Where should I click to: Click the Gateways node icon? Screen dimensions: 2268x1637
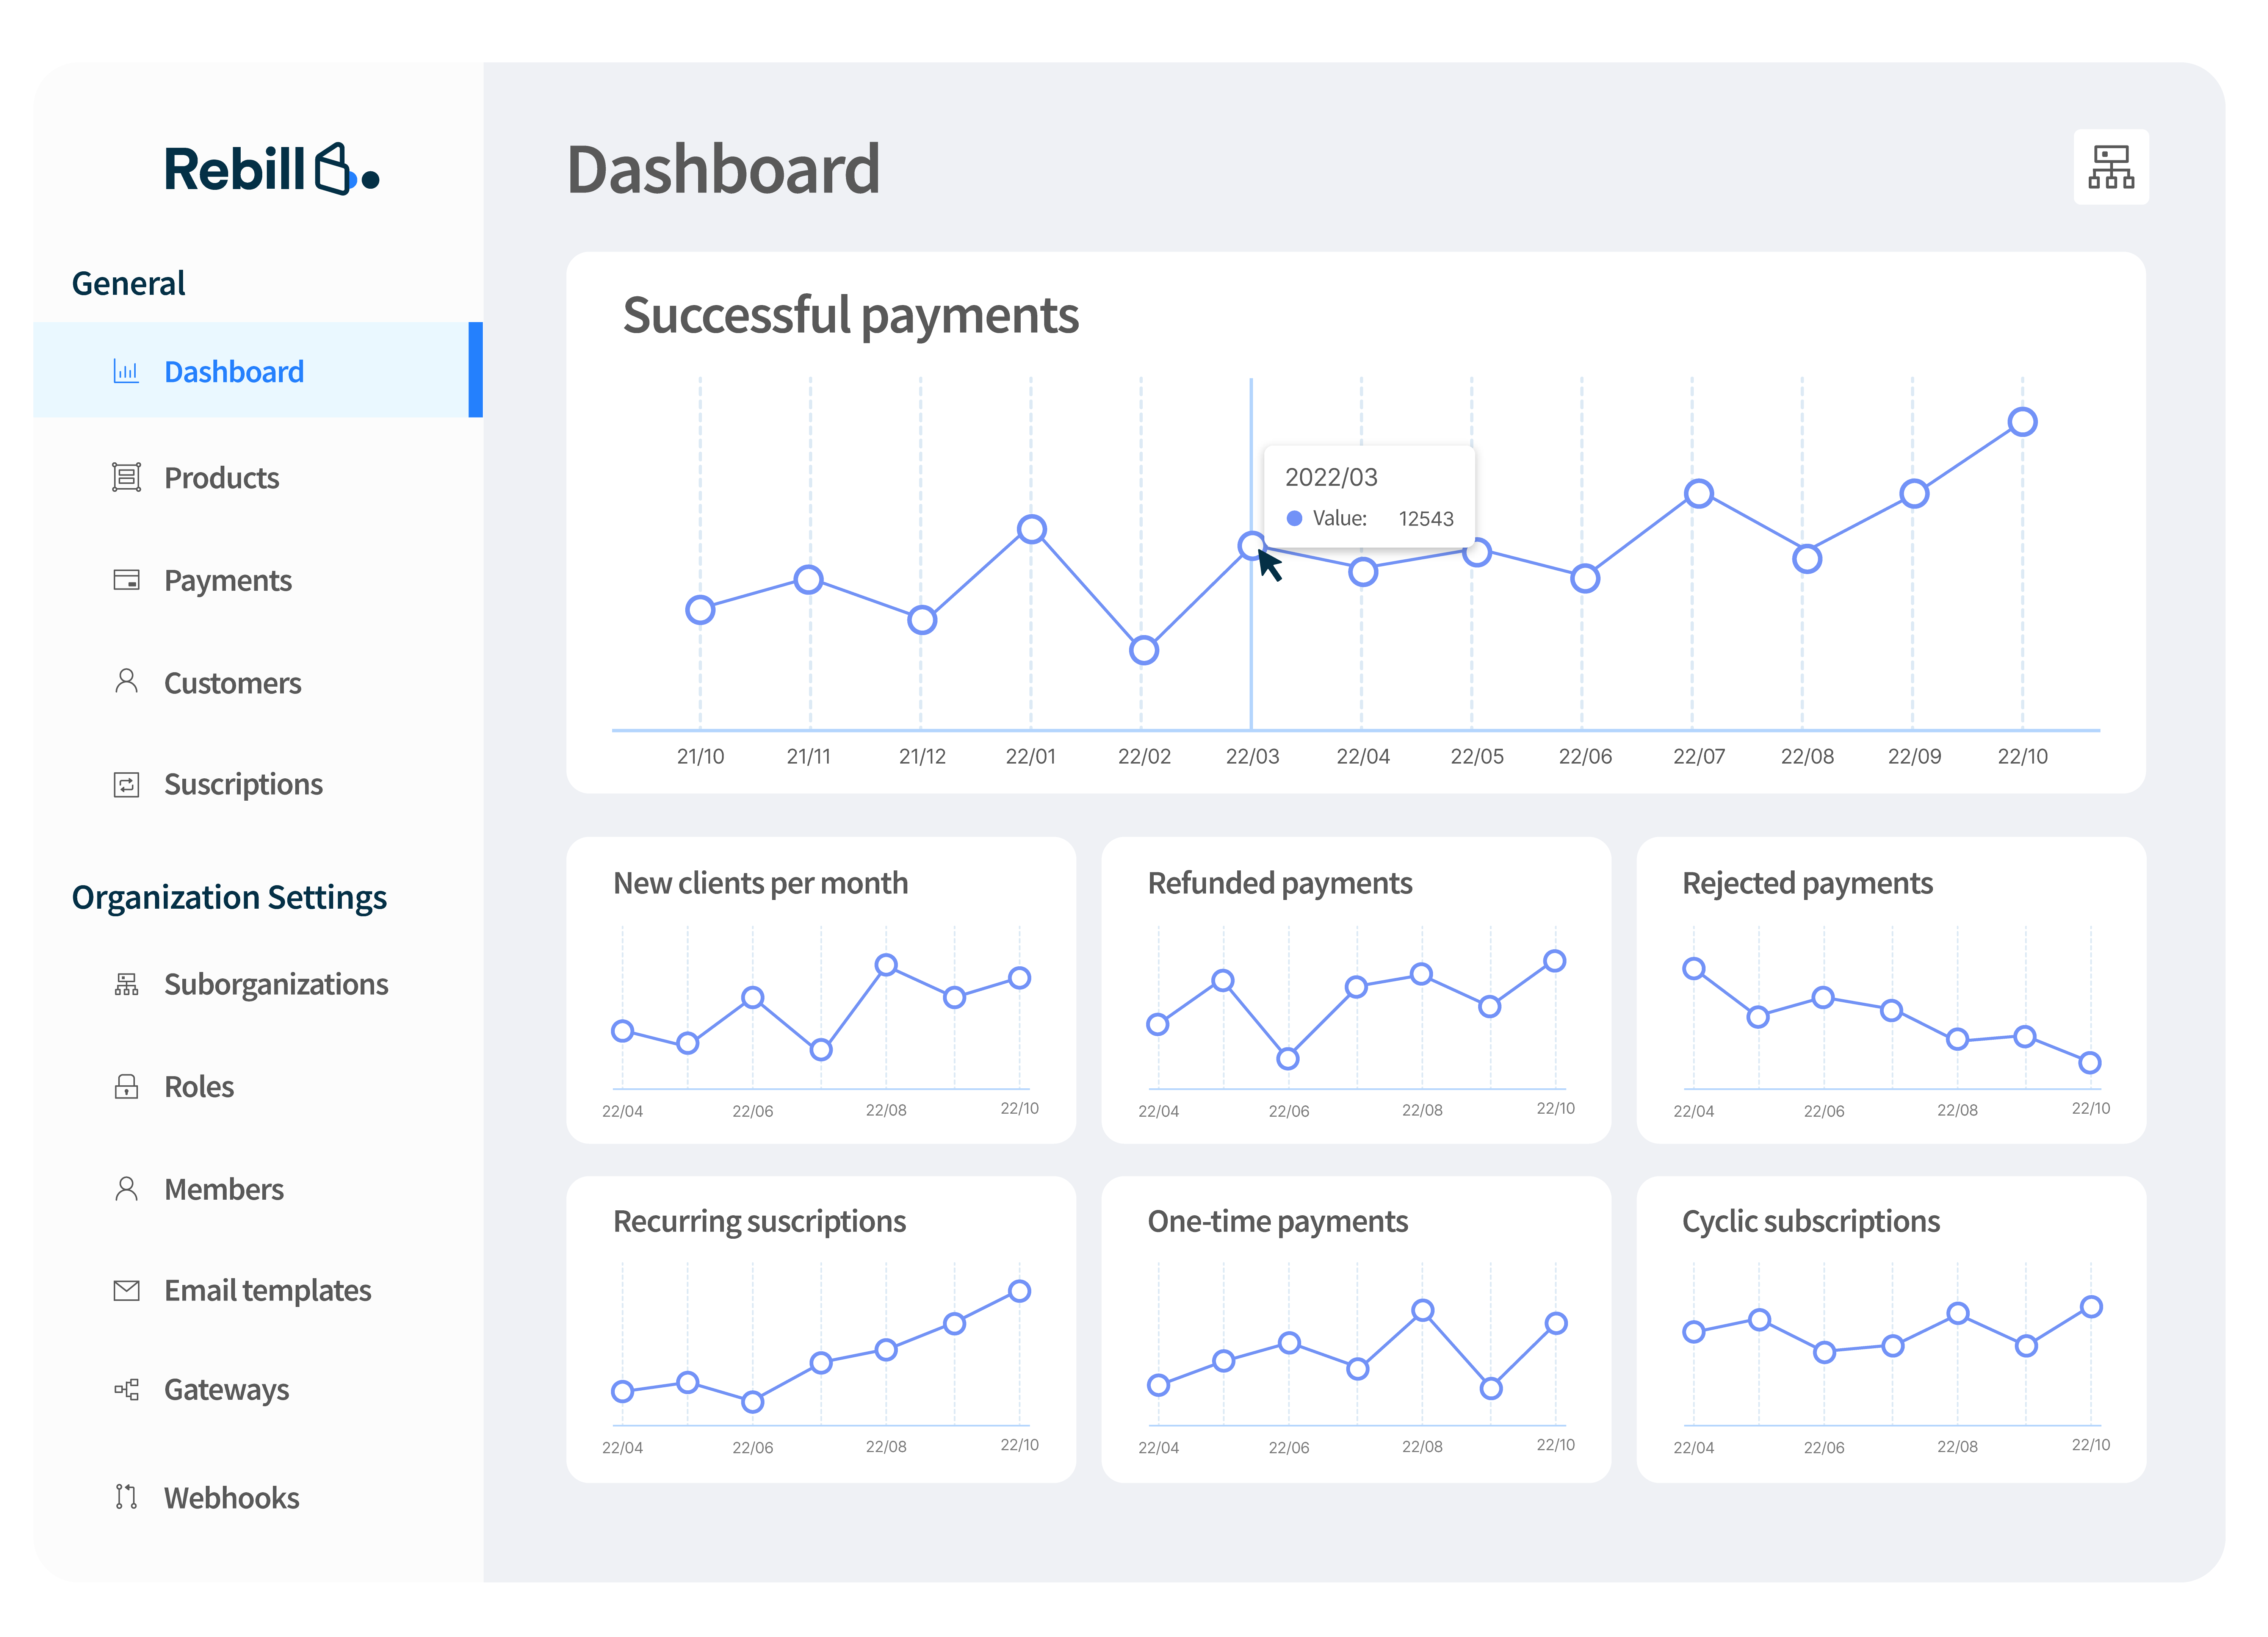pos(126,1389)
